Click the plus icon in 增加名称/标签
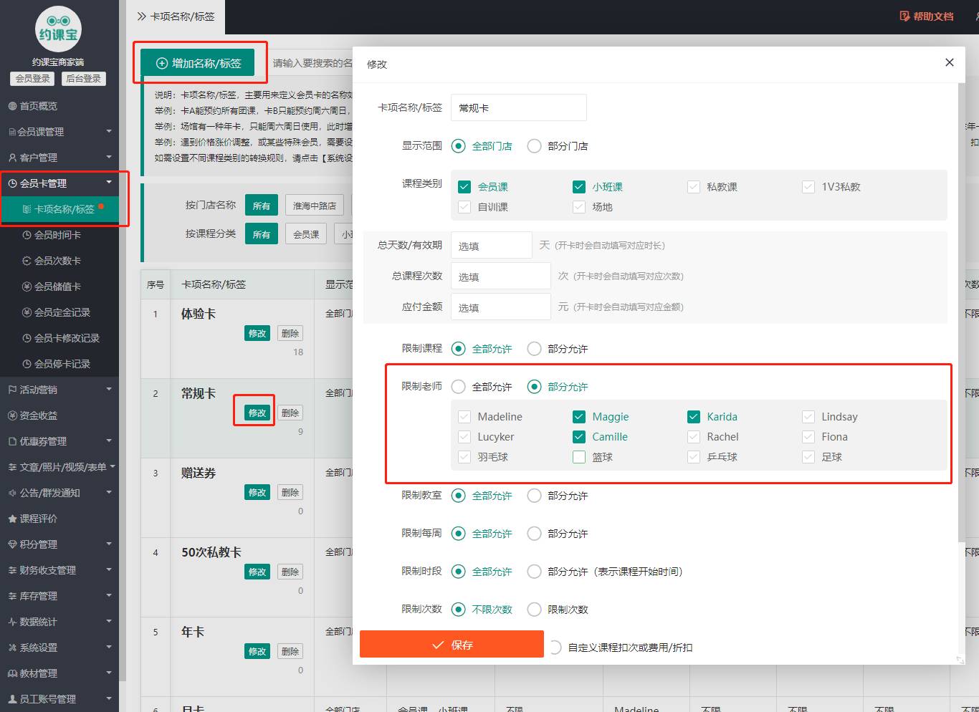This screenshot has width=979, height=712. pos(162,64)
